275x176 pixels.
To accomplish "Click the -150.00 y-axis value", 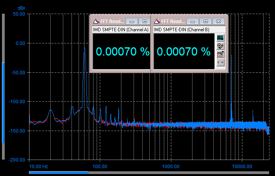I will pos(17,131).
